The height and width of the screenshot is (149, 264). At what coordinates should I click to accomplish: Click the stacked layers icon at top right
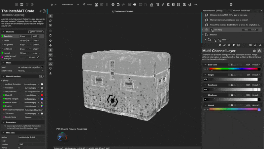click(231, 5)
